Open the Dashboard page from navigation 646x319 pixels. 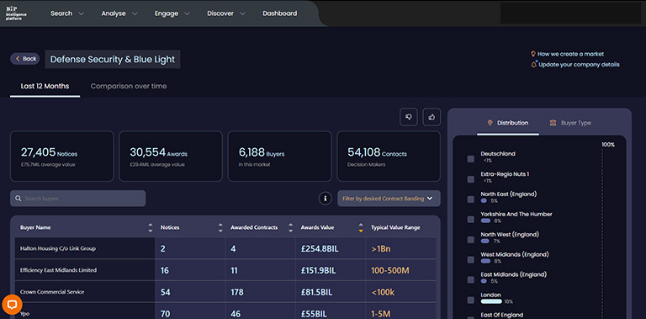coord(280,13)
